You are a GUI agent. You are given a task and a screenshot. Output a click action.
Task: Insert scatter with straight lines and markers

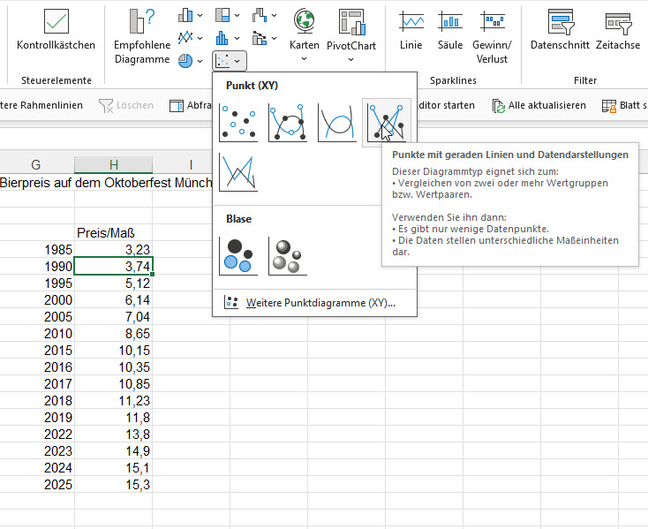coord(386,121)
